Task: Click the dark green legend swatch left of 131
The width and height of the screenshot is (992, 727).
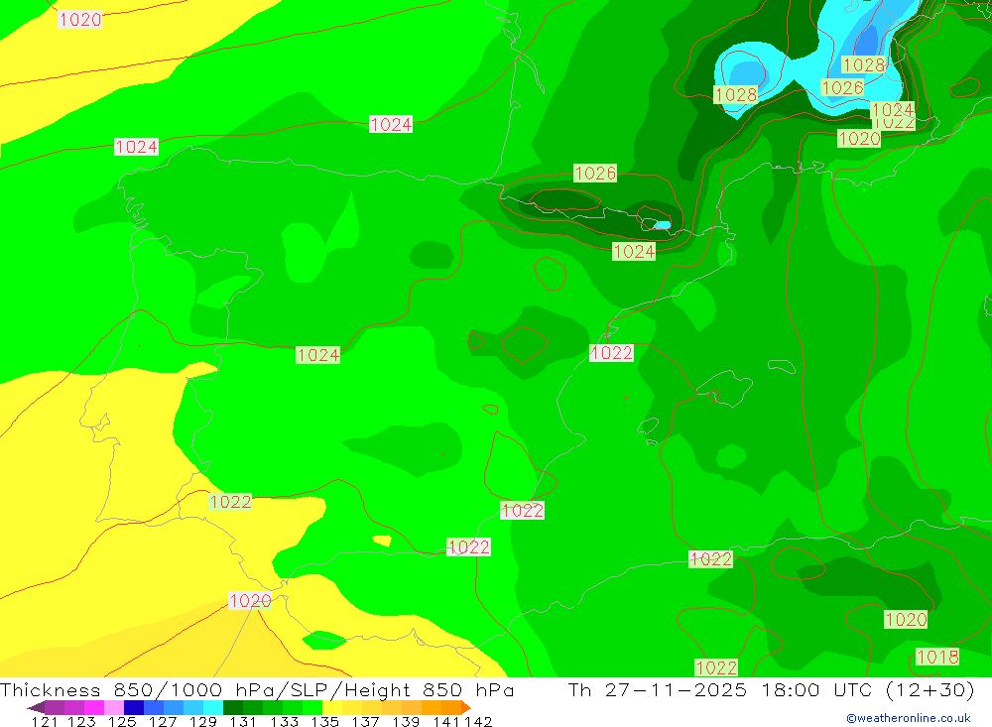Action: 233,707
